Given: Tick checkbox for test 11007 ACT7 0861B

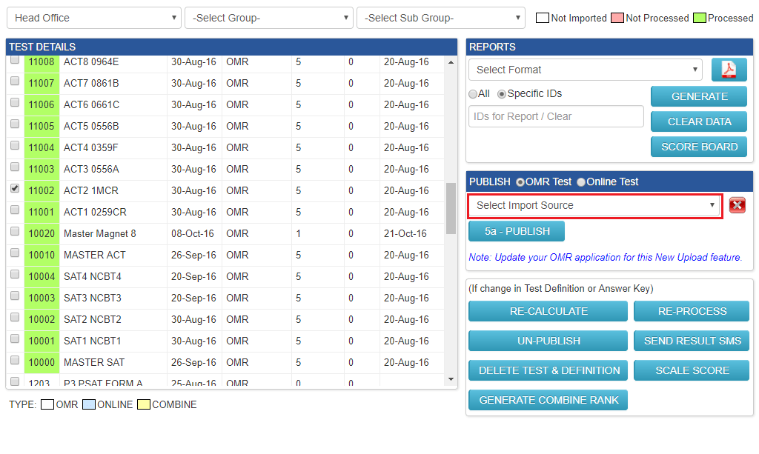Looking at the screenshot, I should [x=15, y=81].
